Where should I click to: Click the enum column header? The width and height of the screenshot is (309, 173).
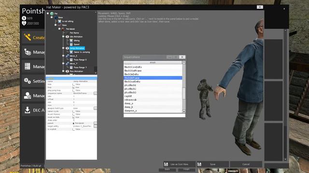(x=153, y=62)
